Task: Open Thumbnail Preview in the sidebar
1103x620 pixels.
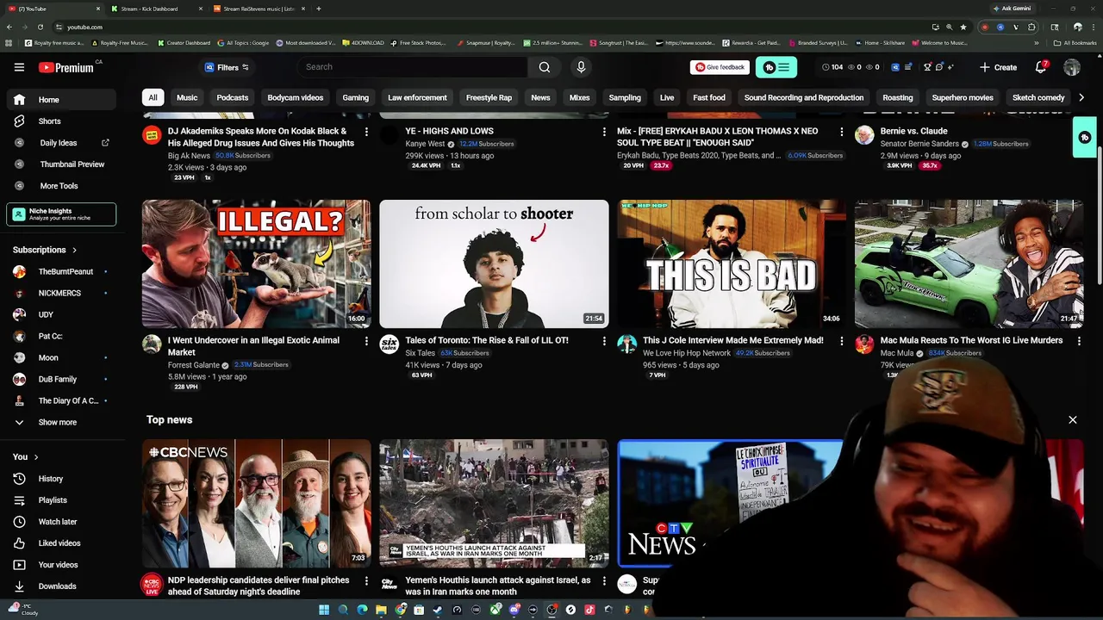Action: [x=72, y=164]
